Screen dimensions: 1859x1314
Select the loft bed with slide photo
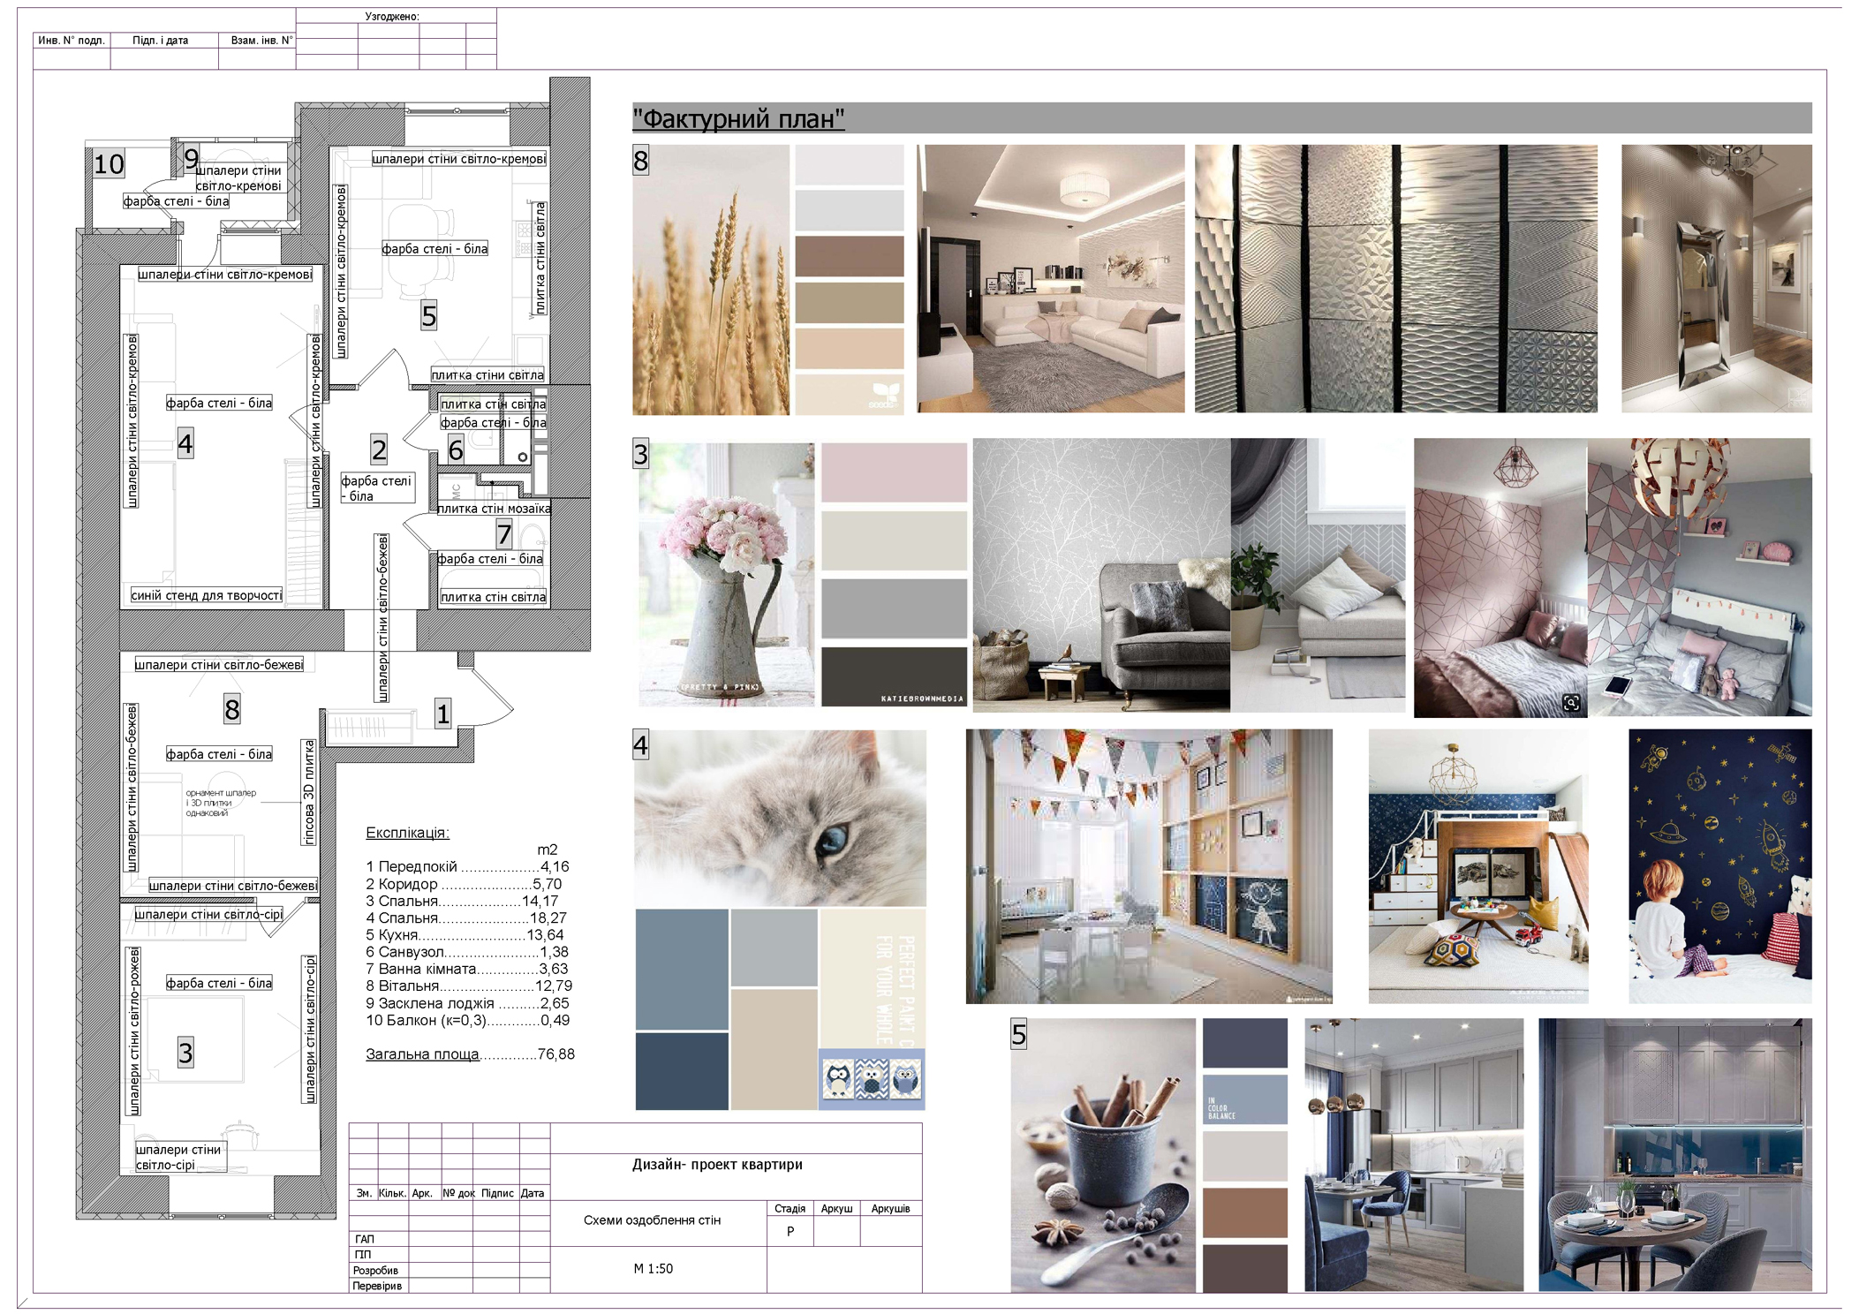[x=1478, y=866]
